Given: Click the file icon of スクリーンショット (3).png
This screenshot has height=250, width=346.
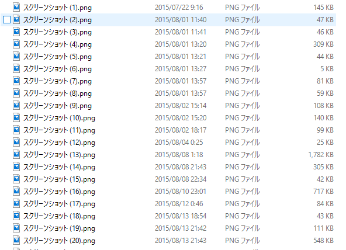Looking at the screenshot, I should [16, 32].
